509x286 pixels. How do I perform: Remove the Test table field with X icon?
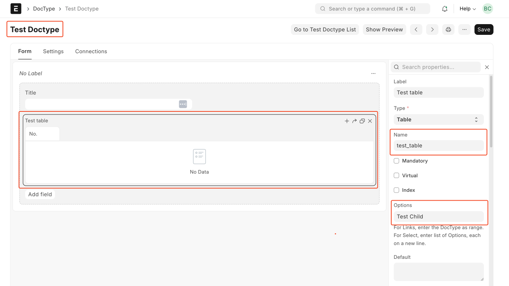370,121
